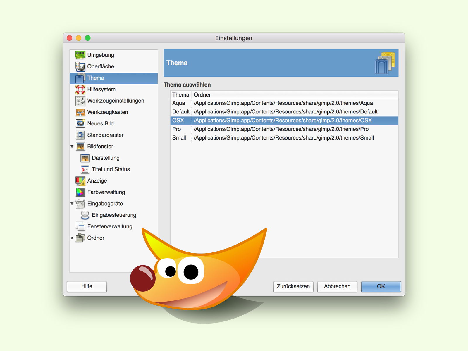468x351 pixels.
Task: Choose the OSX theme
Action: (178, 120)
